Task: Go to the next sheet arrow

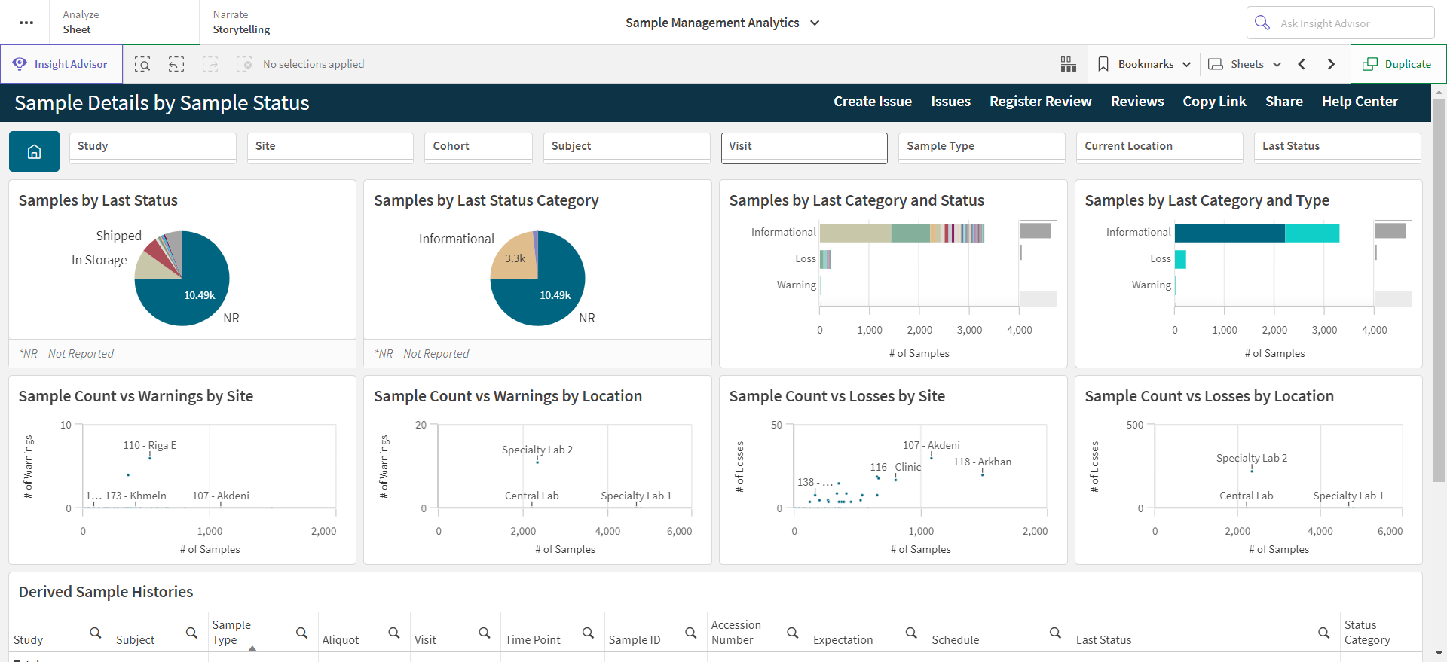Action: point(1331,64)
